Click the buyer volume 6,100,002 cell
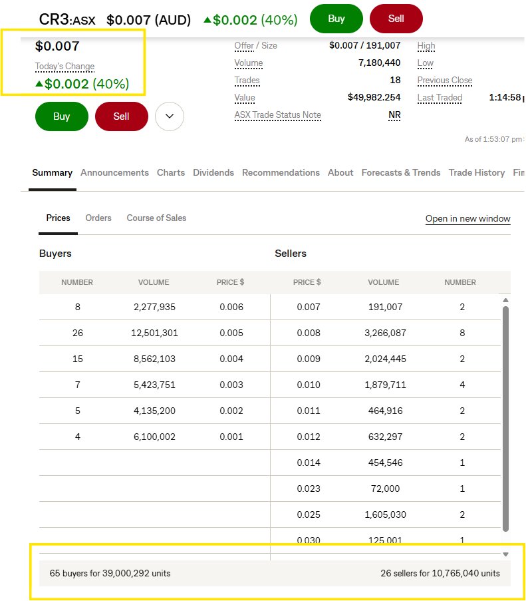The height and width of the screenshot is (601, 526). pyautogui.click(x=154, y=437)
